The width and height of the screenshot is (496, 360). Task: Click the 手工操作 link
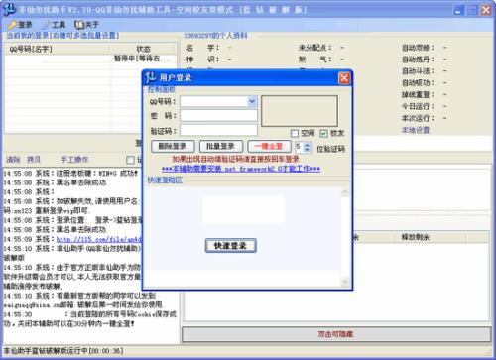(x=74, y=160)
